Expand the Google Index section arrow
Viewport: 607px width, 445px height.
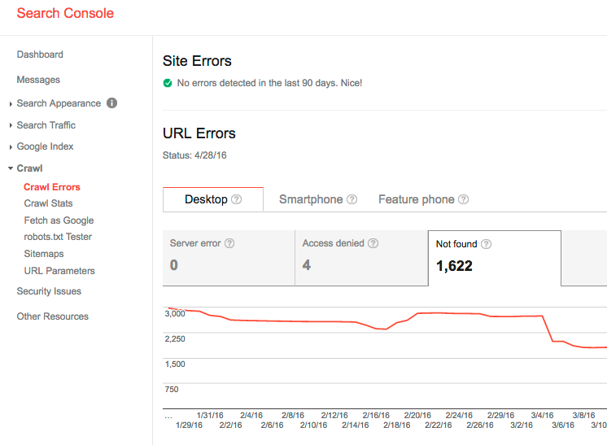click(11, 147)
